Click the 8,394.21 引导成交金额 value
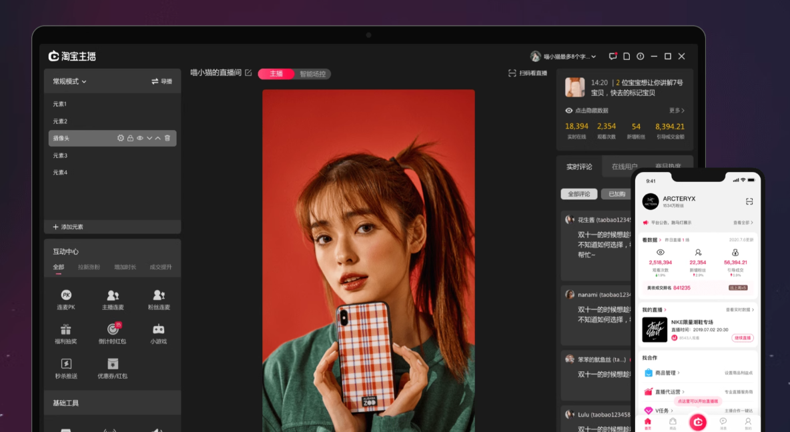The image size is (790, 432). tap(670, 127)
